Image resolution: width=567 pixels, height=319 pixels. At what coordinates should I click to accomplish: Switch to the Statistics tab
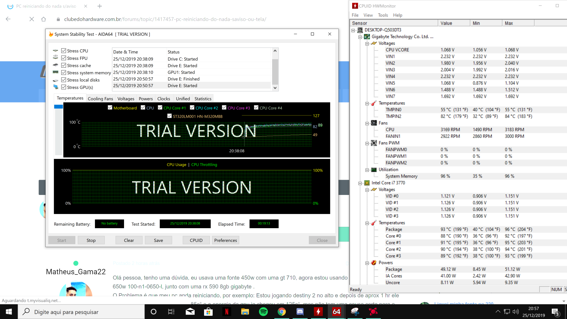click(x=203, y=99)
